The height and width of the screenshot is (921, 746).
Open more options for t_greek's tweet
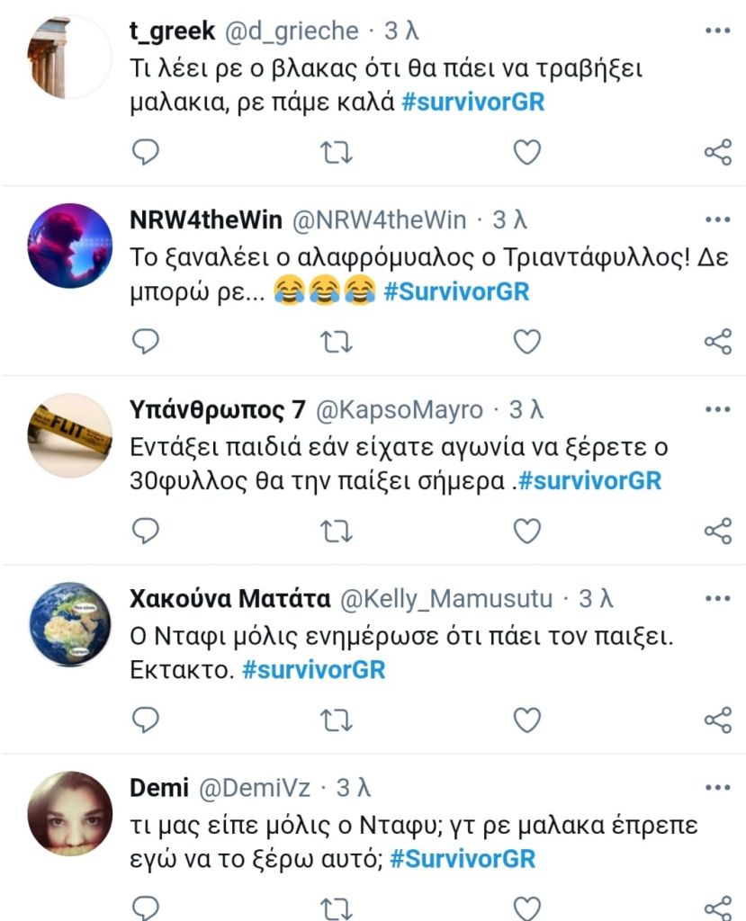coord(718,31)
